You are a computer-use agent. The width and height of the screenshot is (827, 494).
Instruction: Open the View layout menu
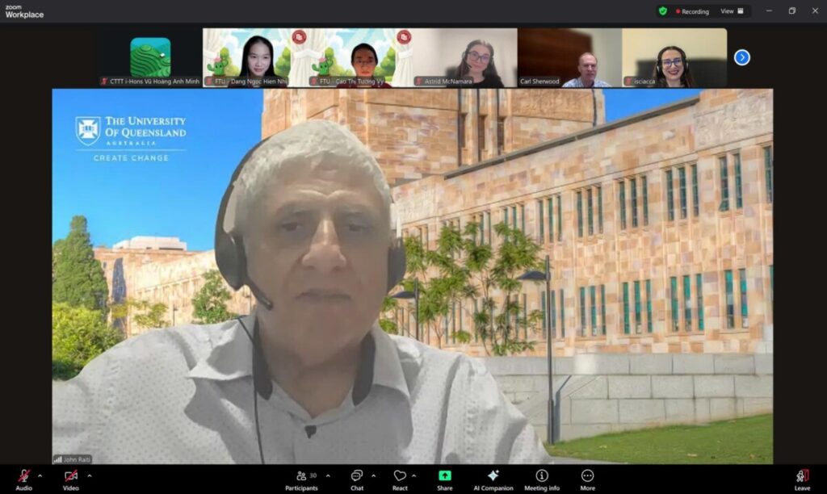pyautogui.click(x=731, y=11)
